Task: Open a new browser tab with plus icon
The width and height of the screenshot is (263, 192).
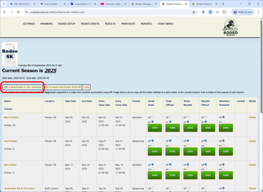Action: tap(223, 4)
